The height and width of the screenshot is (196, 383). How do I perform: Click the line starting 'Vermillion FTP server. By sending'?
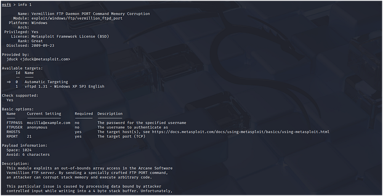click(x=87, y=173)
